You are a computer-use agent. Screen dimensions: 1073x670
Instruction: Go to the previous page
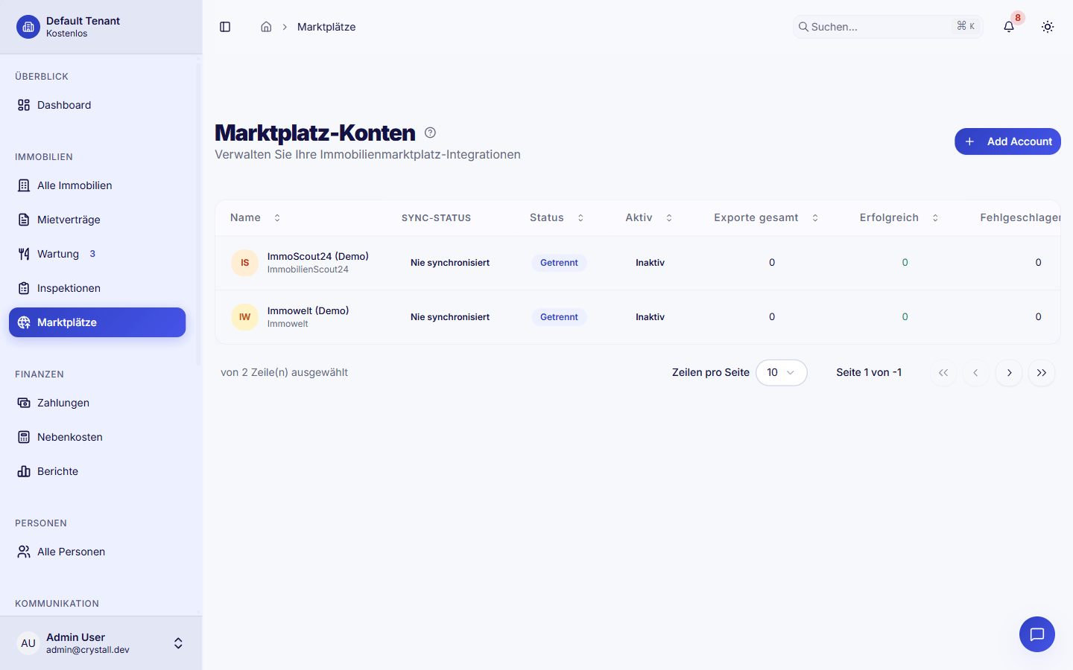pyautogui.click(x=976, y=373)
